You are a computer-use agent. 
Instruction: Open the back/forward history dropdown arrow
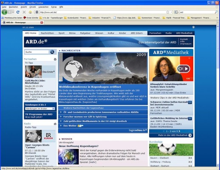[13, 12]
